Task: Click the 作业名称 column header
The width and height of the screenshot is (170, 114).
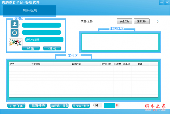Action: pos(36,64)
